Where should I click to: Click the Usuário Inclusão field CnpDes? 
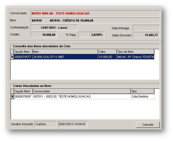[x=45, y=124]
